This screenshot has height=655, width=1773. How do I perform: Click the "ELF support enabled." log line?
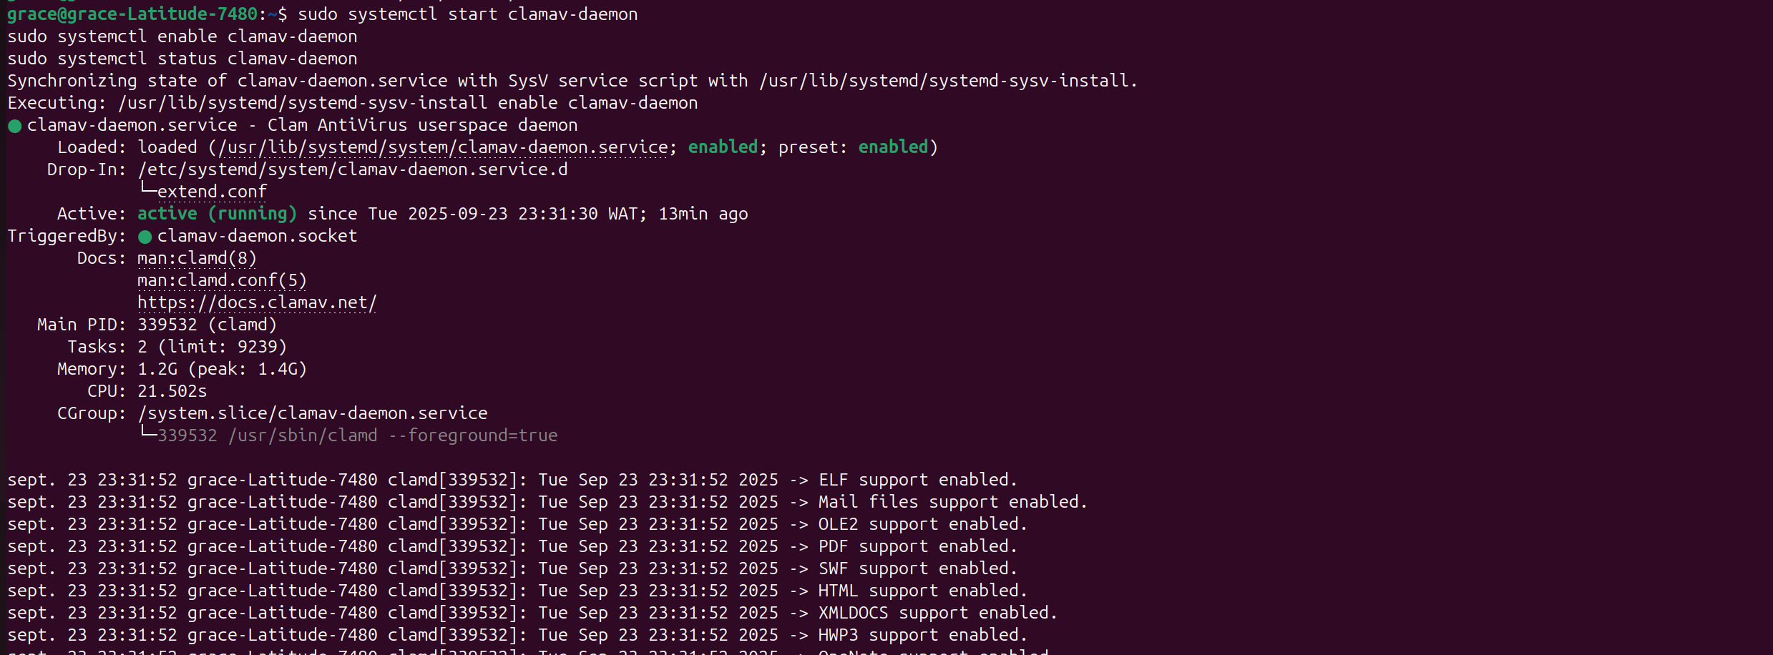pyautogui.click(x=918, y=480)
